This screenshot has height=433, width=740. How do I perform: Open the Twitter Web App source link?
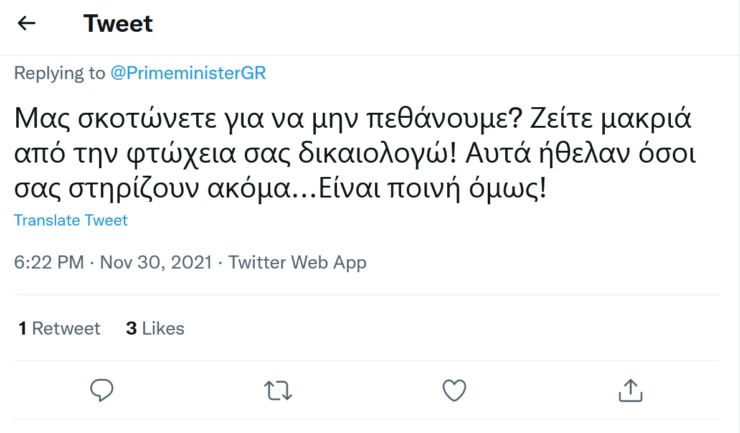pos(297,262)
